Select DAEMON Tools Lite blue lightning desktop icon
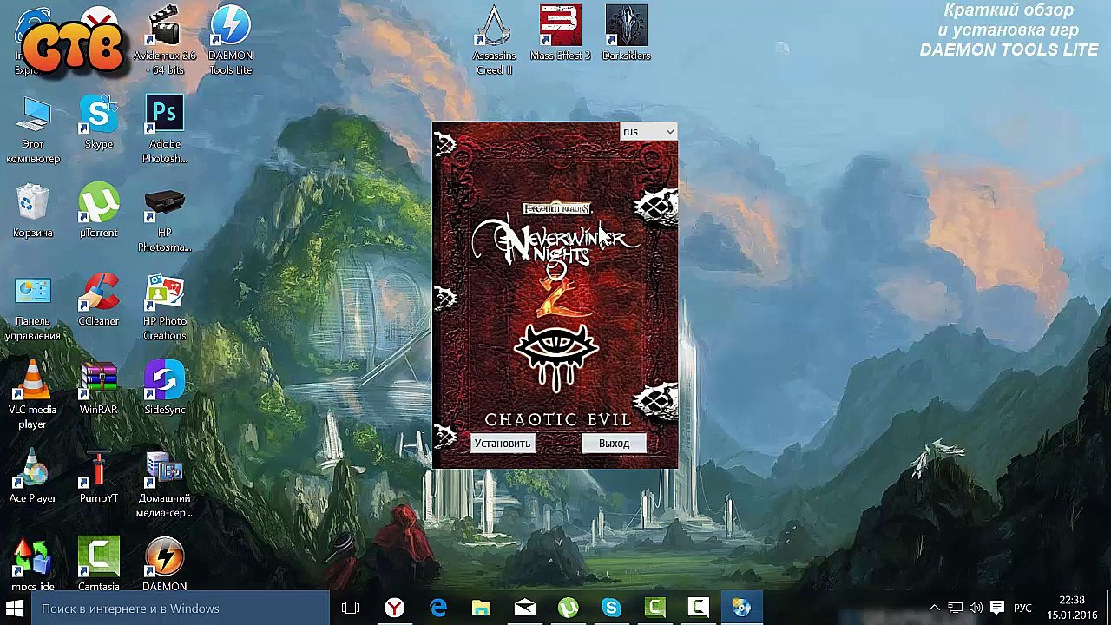Screen dimensions: 1111x625 [230, 40]
